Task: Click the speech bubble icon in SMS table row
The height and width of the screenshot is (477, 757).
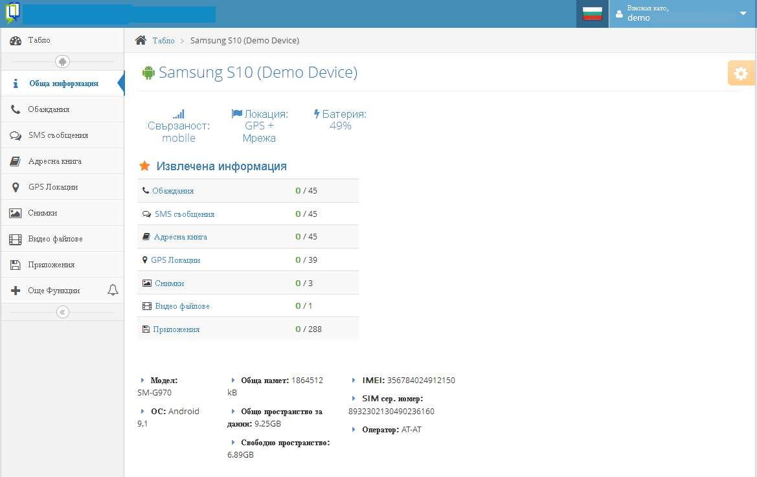Action: click(x=147, y=214)
